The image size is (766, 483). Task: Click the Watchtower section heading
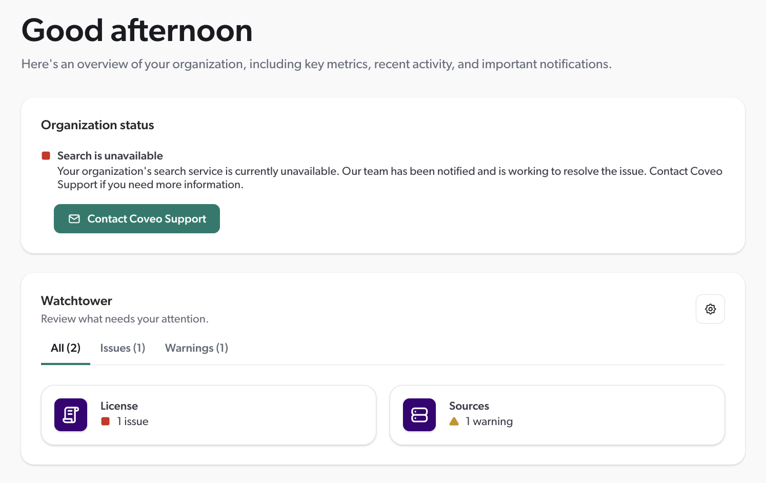click(x=76, y=301)
